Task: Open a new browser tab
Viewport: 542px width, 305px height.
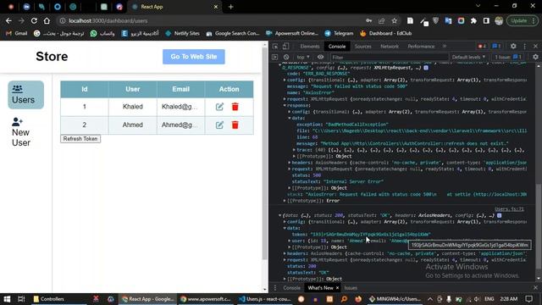Action: click(230, 7)
